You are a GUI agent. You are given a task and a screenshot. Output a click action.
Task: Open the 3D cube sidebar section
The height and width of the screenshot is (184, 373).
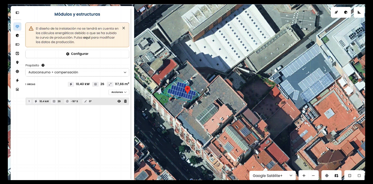tap(17, 35)
